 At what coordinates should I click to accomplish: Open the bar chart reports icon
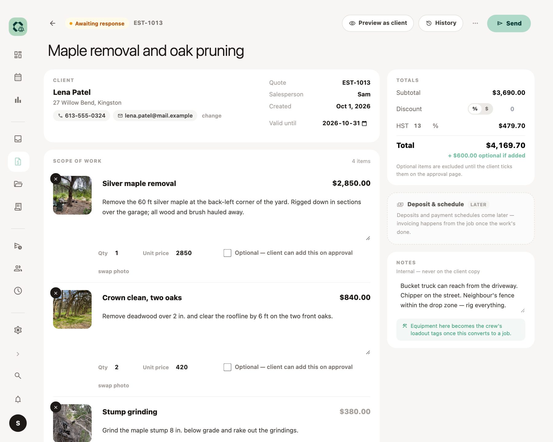click(x=18, y=100)
